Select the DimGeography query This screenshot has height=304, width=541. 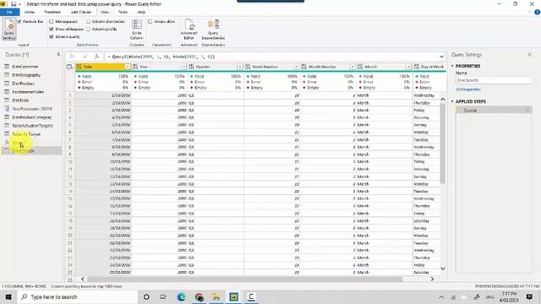26,75
